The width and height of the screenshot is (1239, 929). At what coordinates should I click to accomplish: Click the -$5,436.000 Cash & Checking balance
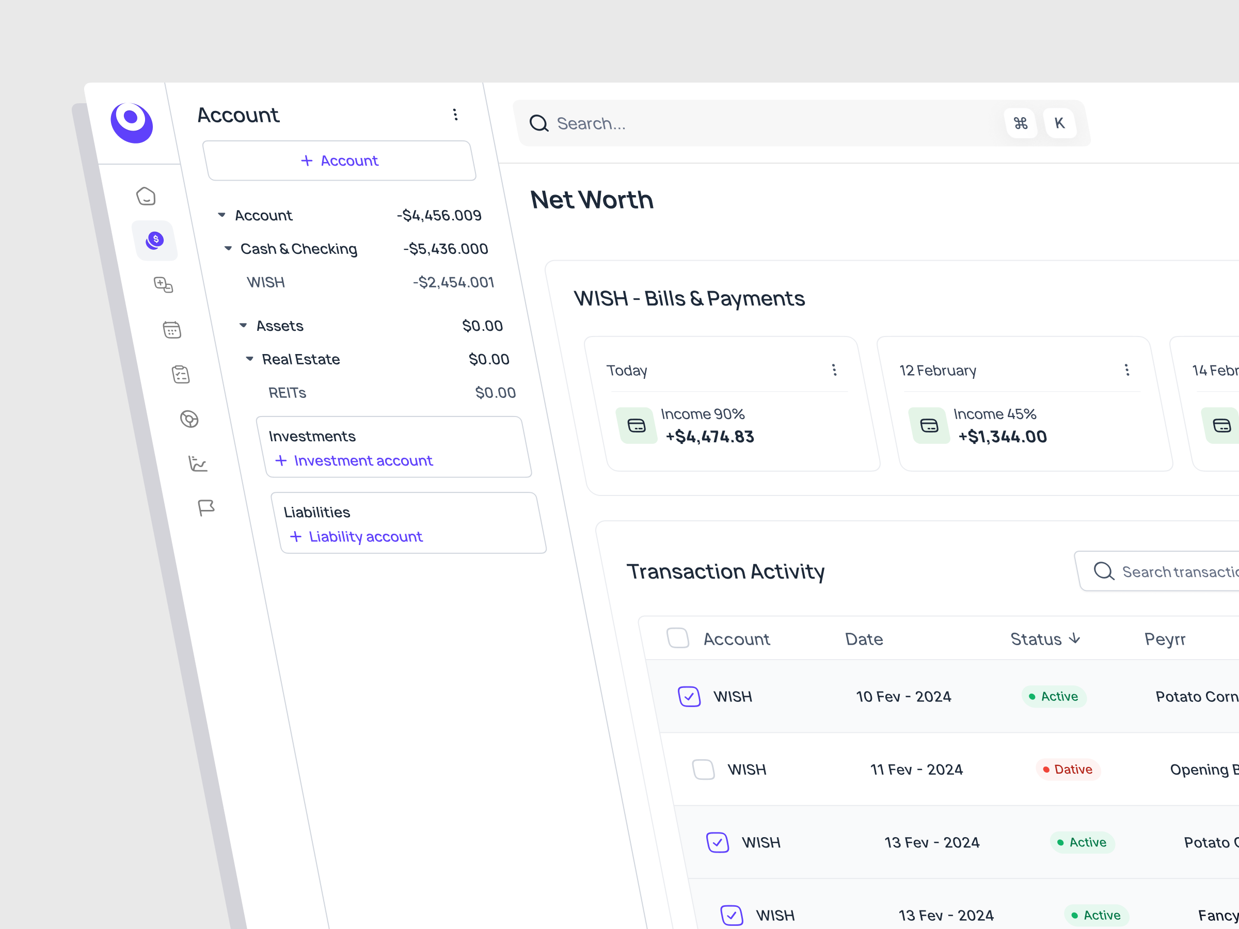tap(446, 249)
